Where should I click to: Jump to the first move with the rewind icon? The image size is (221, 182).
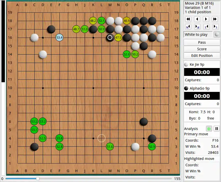[188, 19]
